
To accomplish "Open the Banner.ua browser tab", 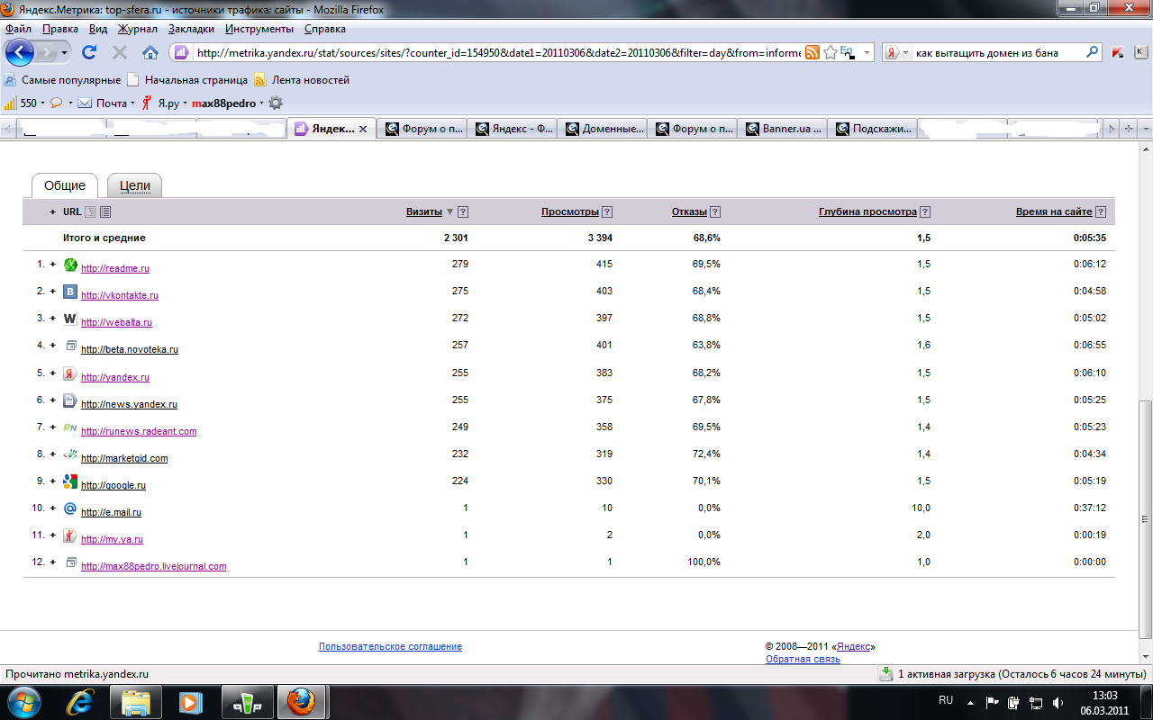I will [x=782, y=129].
